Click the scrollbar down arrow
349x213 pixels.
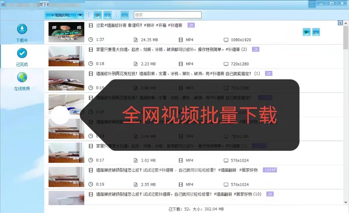pos(346,202)
